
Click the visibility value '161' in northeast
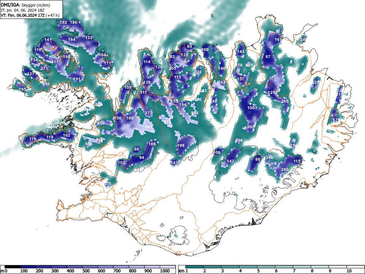[278, 39]
